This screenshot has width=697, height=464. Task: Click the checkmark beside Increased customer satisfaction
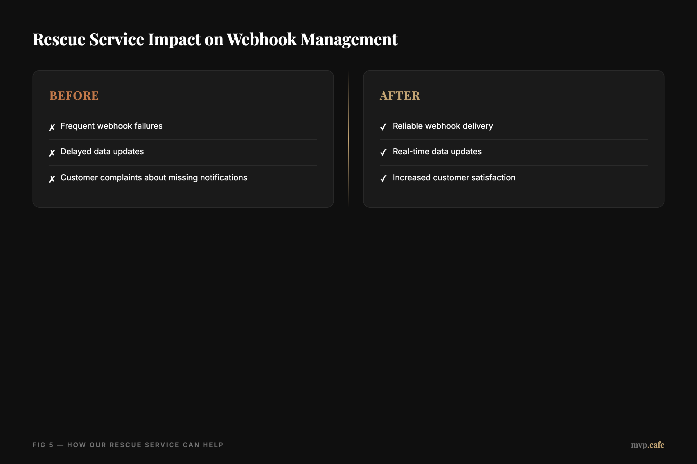pyautogui.click(x=383, y=179)
